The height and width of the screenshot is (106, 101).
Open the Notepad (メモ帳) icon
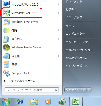(x=6, y=56)
